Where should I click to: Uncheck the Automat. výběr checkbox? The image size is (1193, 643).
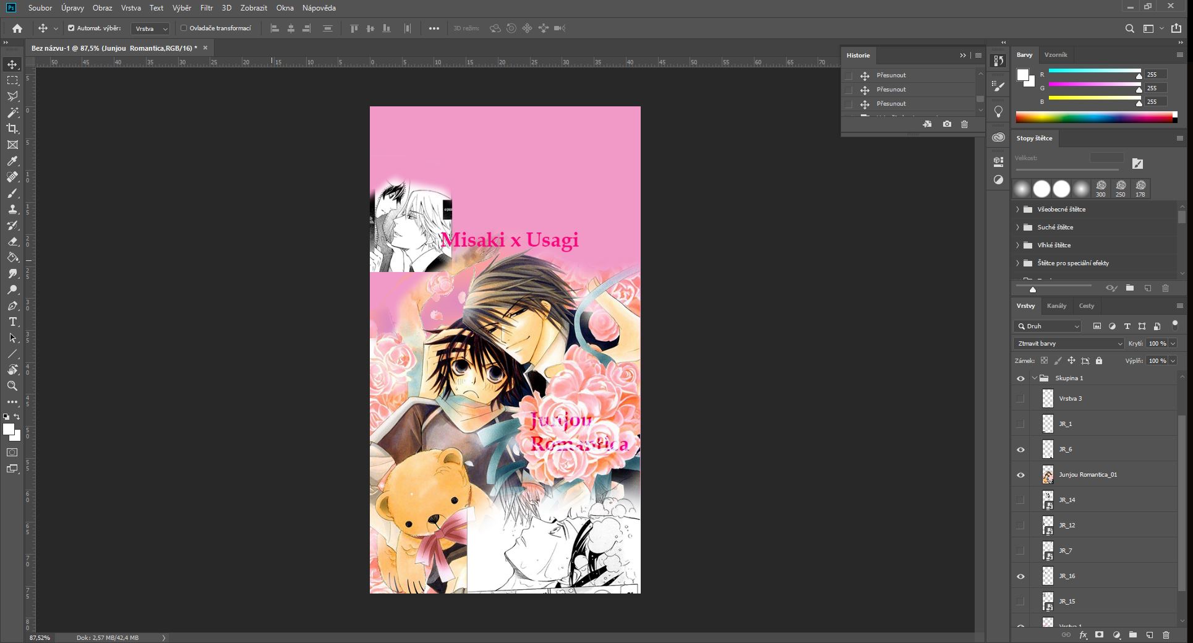coord(71,28)
